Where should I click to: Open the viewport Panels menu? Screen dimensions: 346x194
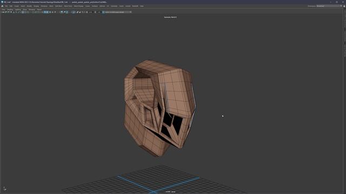pos(39,10)
